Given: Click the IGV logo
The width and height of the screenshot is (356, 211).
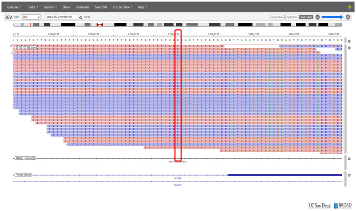Looking at the screenshot, I should tap(8, 17).
